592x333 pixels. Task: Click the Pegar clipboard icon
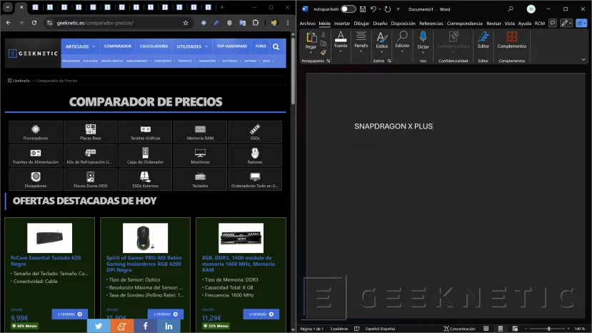click(311, 37)
